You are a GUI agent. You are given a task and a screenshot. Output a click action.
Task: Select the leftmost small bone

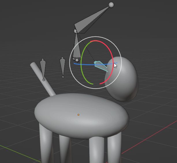(x=43, y=69)
